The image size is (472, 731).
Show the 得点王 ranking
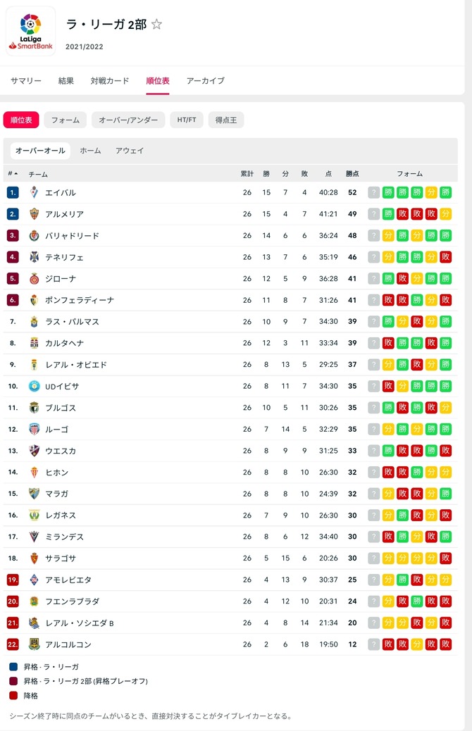tap(226, 120)
